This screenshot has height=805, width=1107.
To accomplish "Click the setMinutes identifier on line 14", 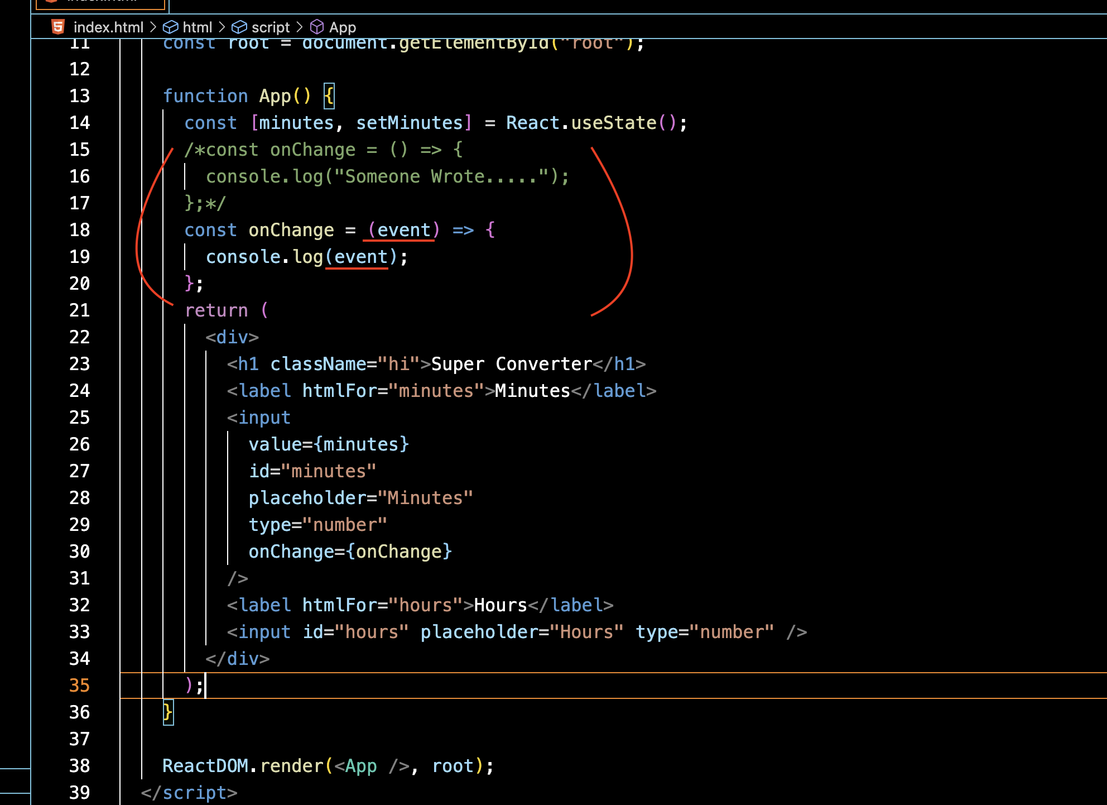I will coord(409,123).
